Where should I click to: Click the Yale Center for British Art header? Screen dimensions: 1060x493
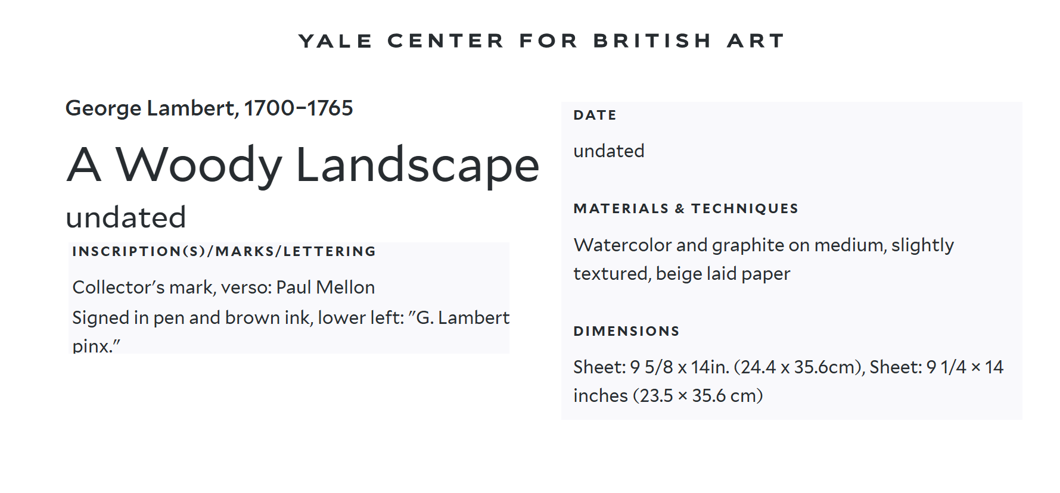541,40
